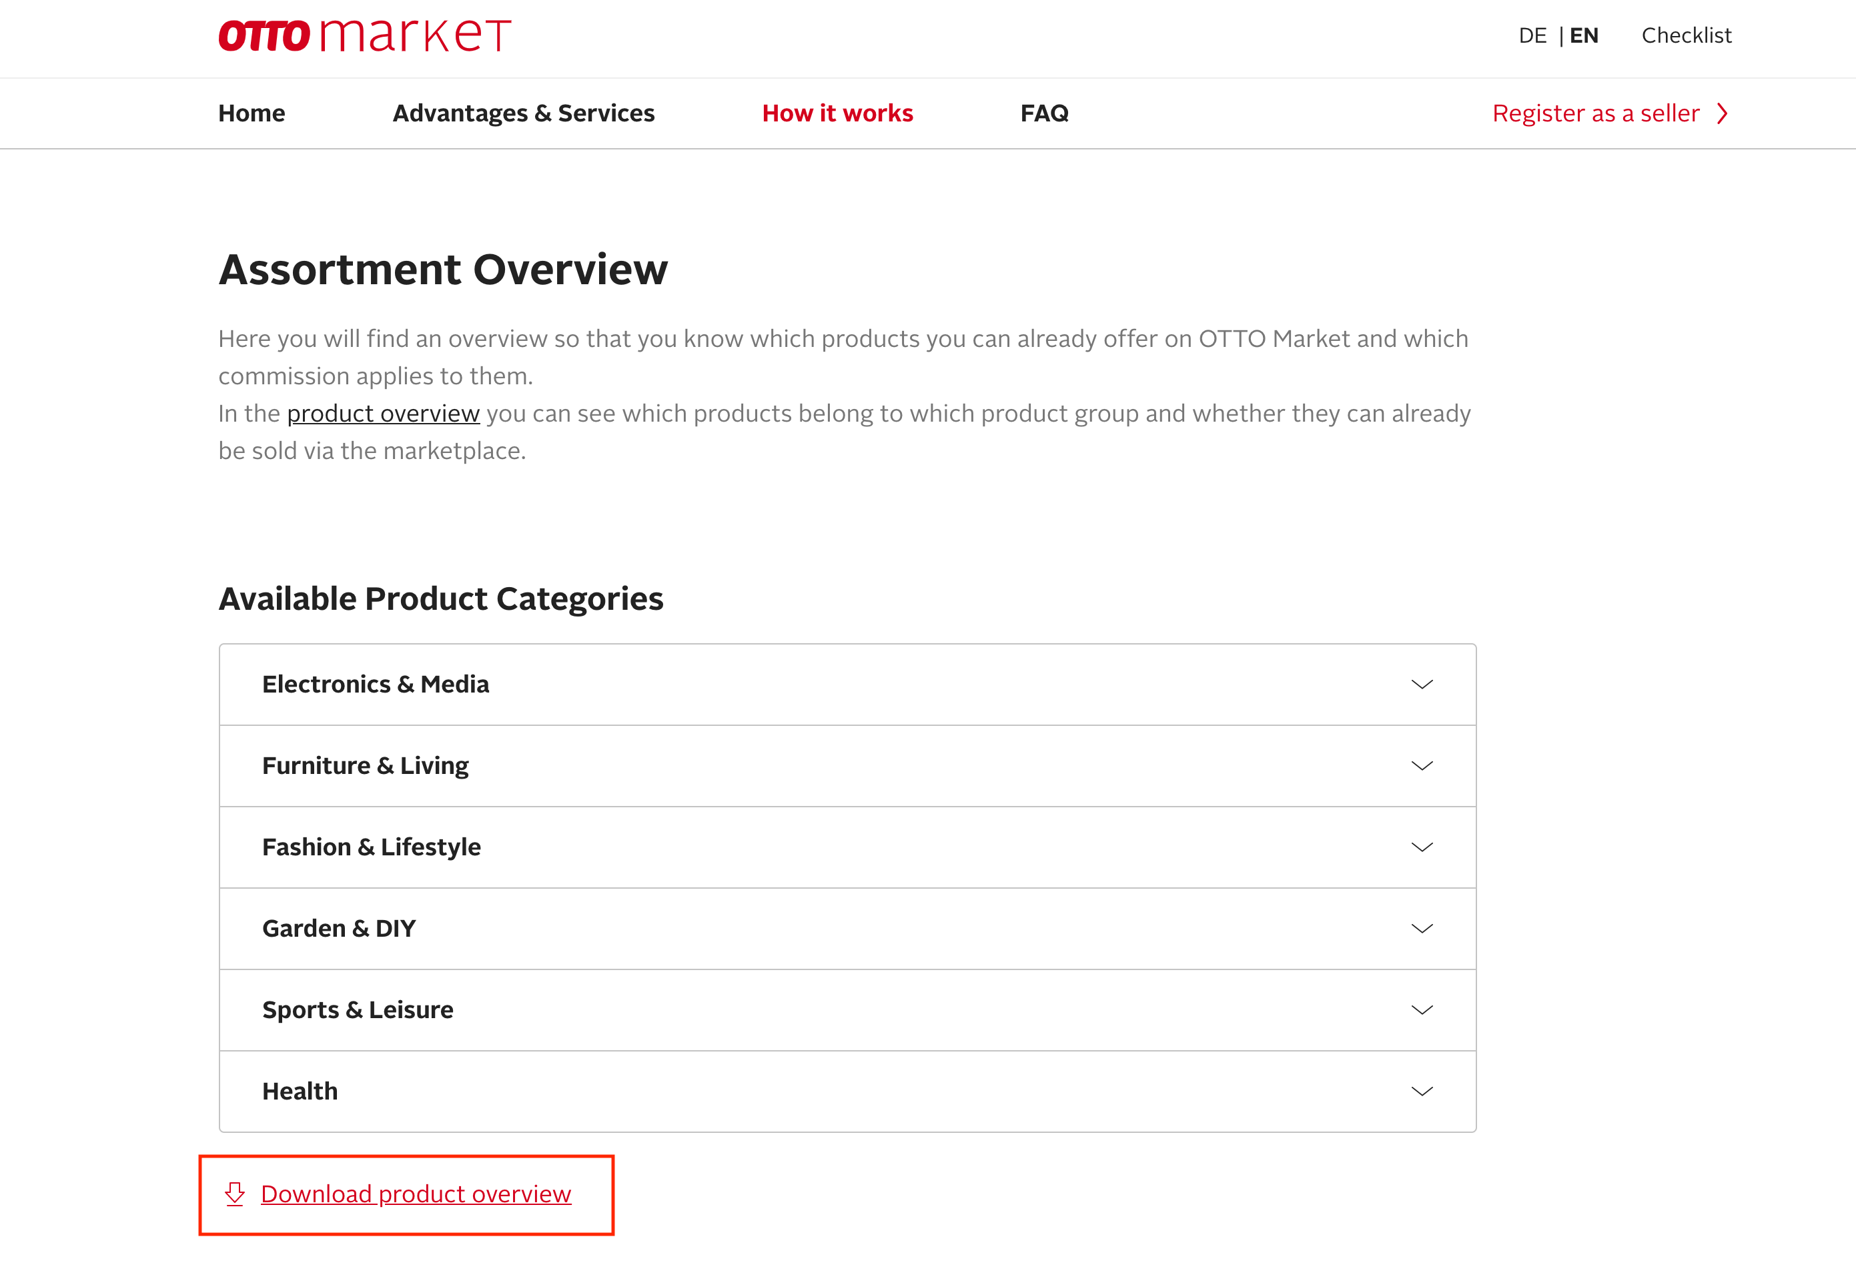
Task: Go to Advantages & Services
Action: tap(523, 113)
